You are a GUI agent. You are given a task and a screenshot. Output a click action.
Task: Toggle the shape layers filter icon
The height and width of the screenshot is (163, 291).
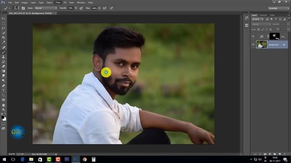280,19
